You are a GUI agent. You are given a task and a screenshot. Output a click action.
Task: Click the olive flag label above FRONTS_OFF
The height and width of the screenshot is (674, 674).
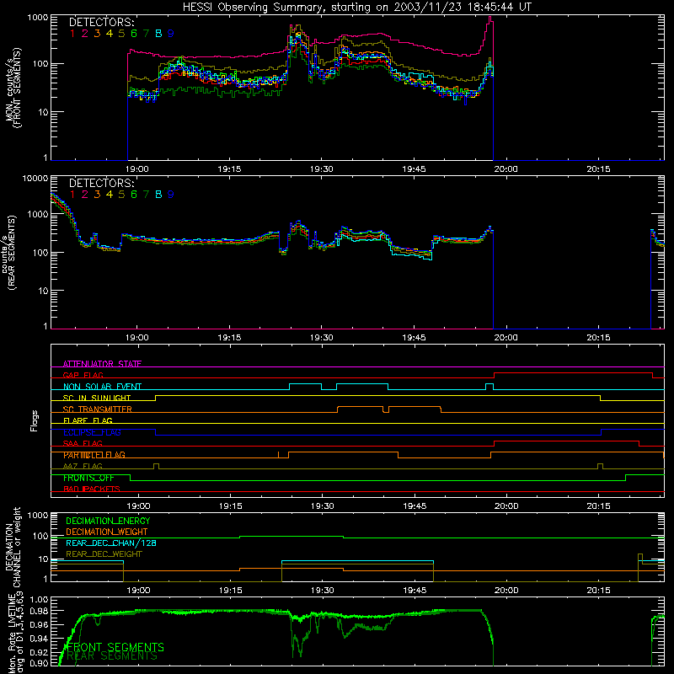click(x=83, y=466)
